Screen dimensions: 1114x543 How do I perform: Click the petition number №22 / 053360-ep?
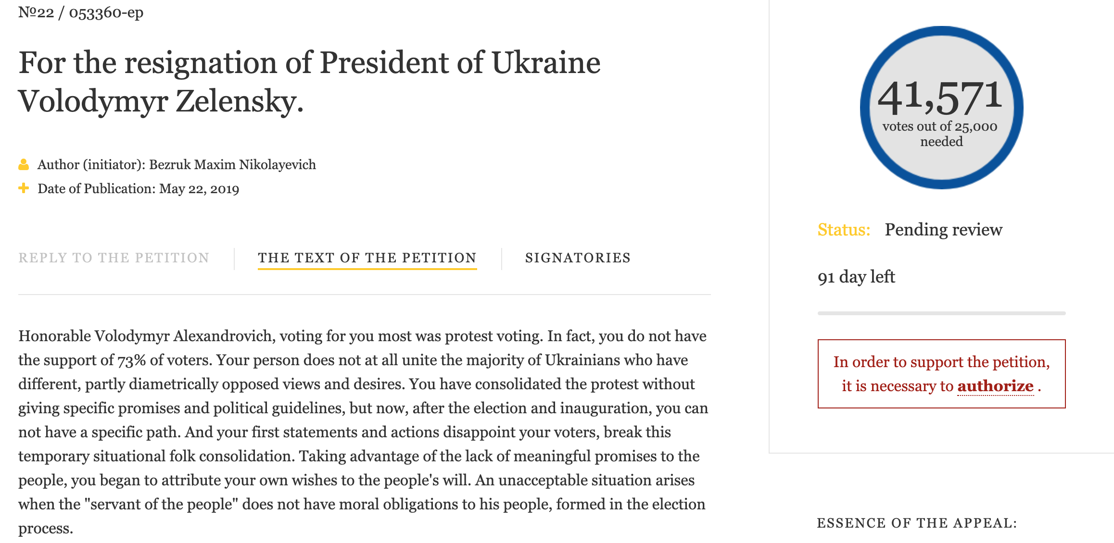pyautogui.click(x=81, y=12)
